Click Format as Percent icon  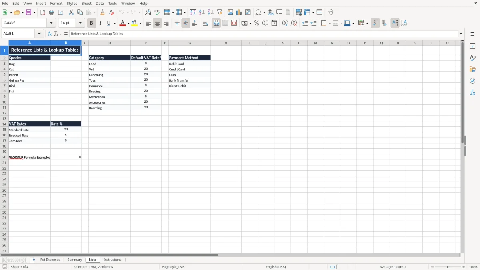(256, 23)
